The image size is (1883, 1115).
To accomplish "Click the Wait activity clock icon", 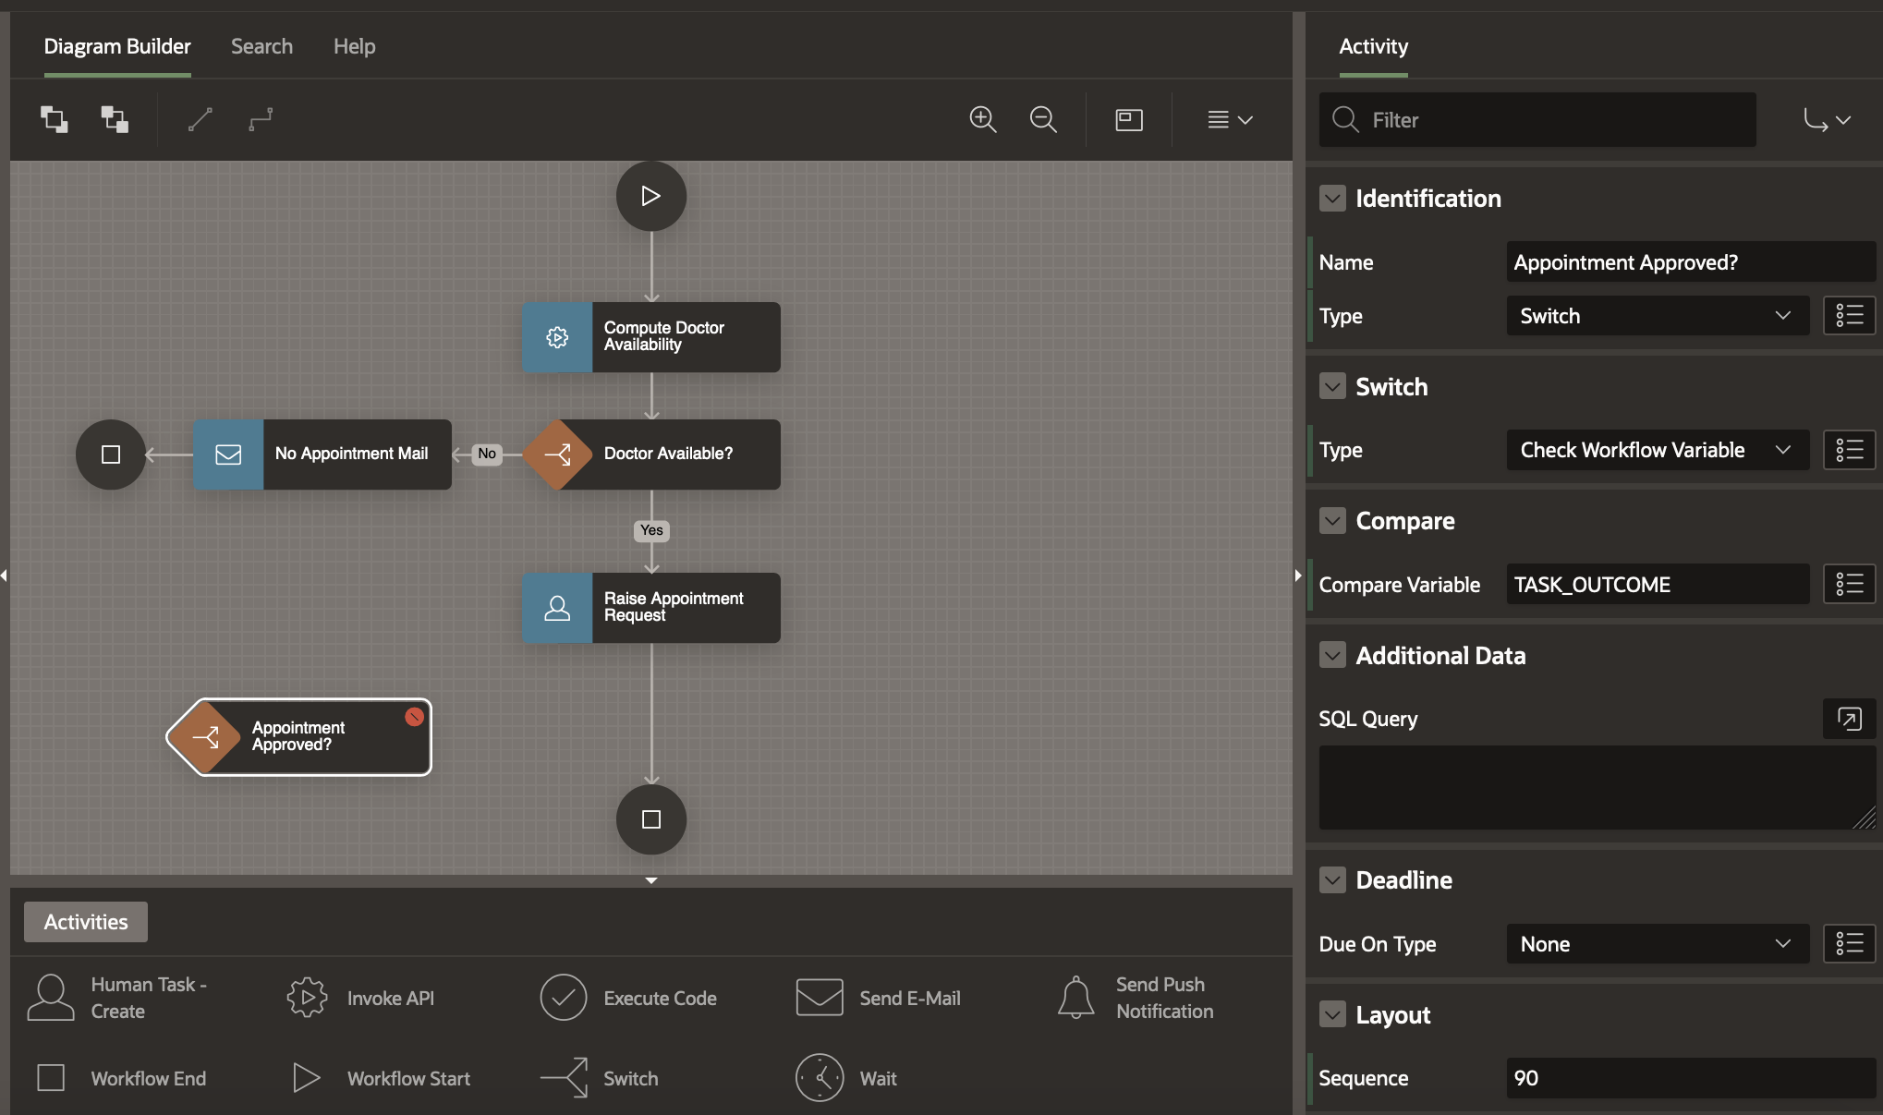I will point(820,1078).
